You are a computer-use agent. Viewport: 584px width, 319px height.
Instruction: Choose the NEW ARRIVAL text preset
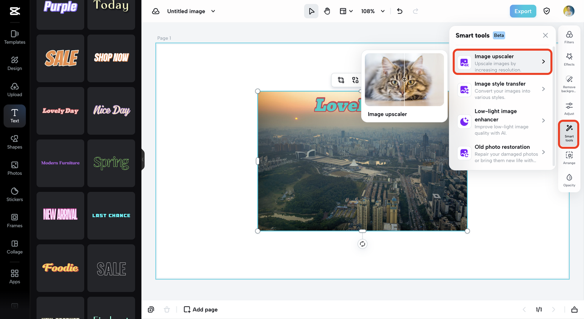[x=60, y=215]
